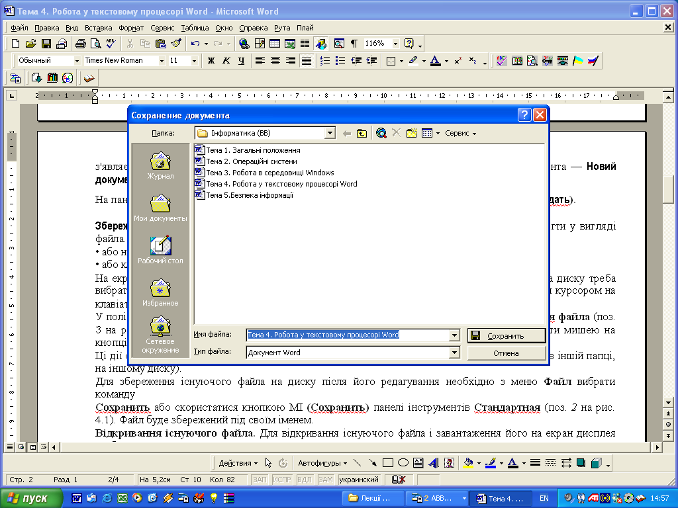Click the Paste clipboard icon
Viewport: 678px width, 508px height.
tap(160, 44)
